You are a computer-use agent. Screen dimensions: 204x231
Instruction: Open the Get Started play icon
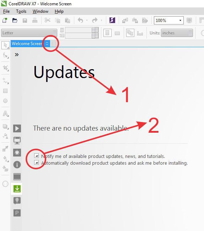coord(17,128)
